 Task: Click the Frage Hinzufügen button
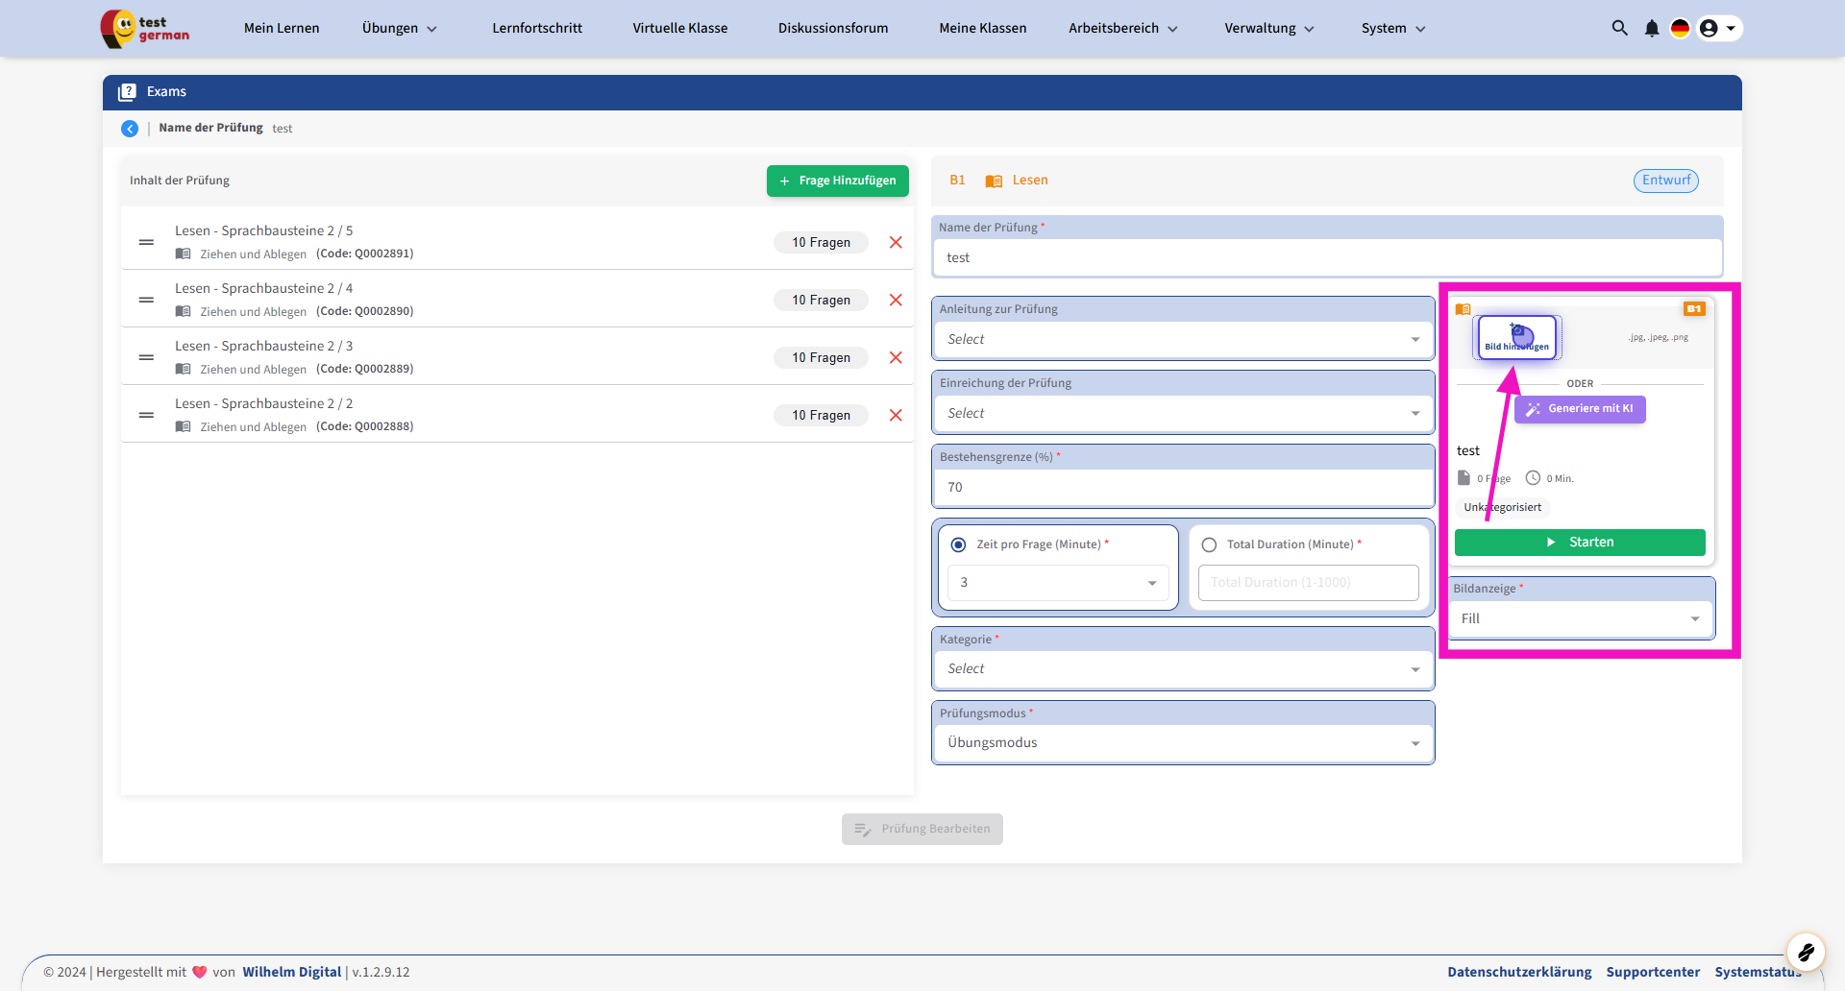click(x=837, y=181)
